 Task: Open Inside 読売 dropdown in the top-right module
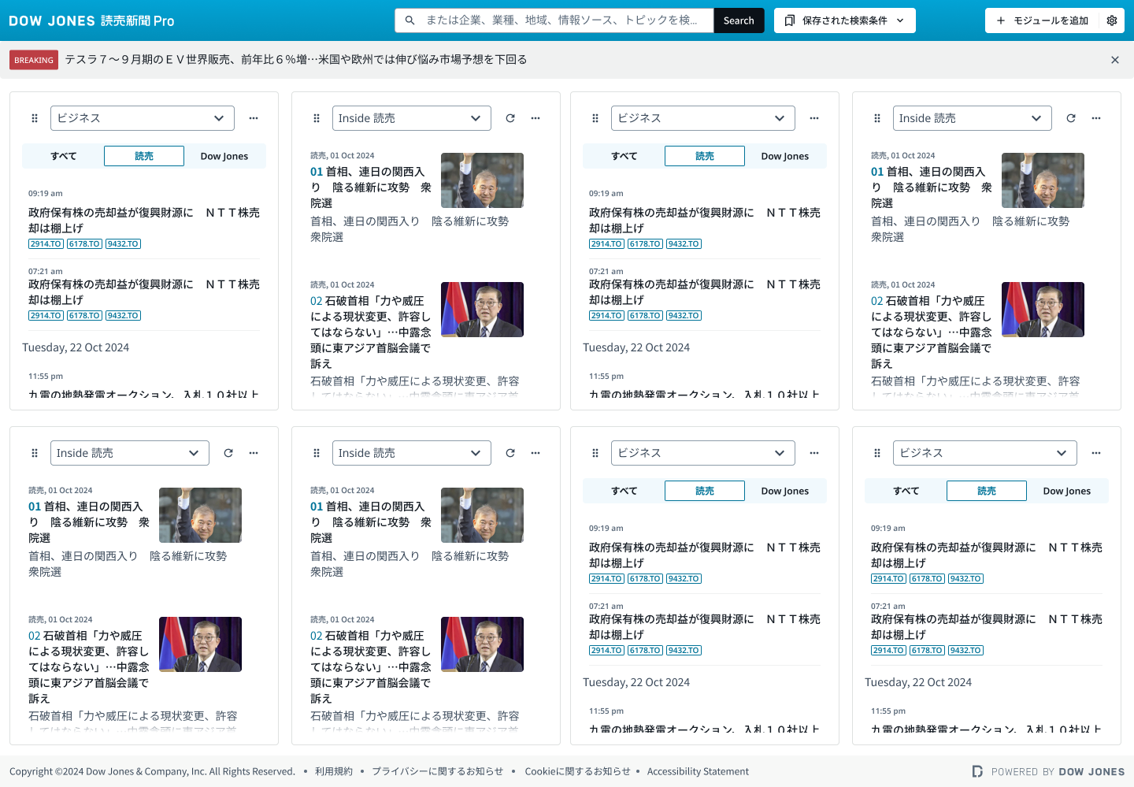(x=973, y=118)
